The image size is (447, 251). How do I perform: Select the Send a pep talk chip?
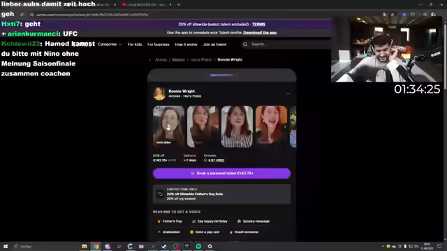click(205, 232)
